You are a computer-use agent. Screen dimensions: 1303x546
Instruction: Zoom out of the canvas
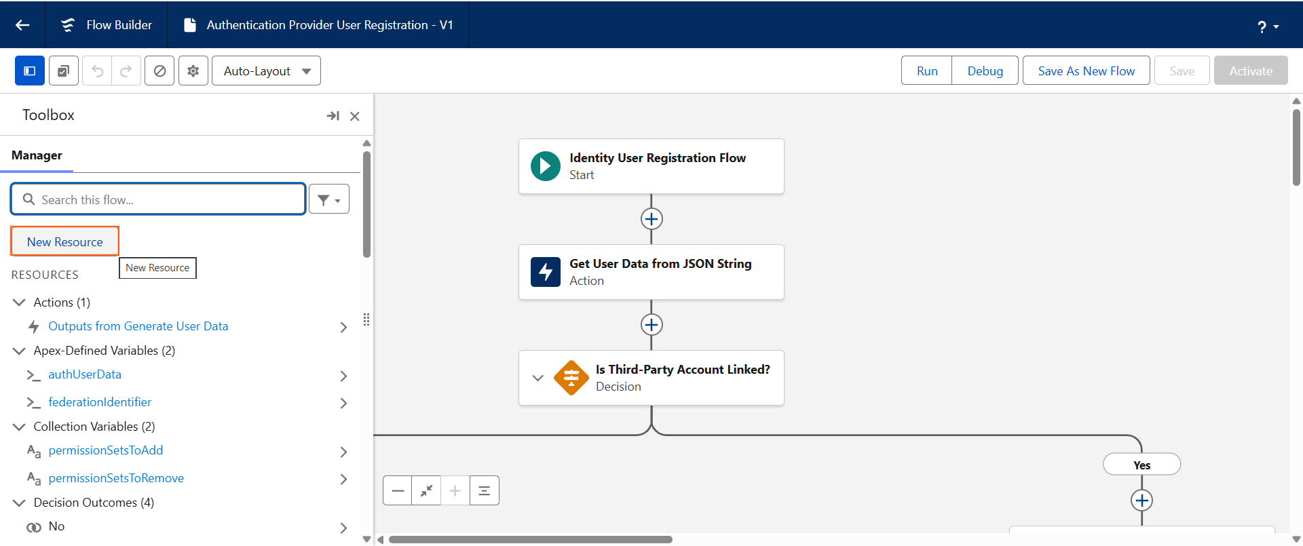coord(398,490)
